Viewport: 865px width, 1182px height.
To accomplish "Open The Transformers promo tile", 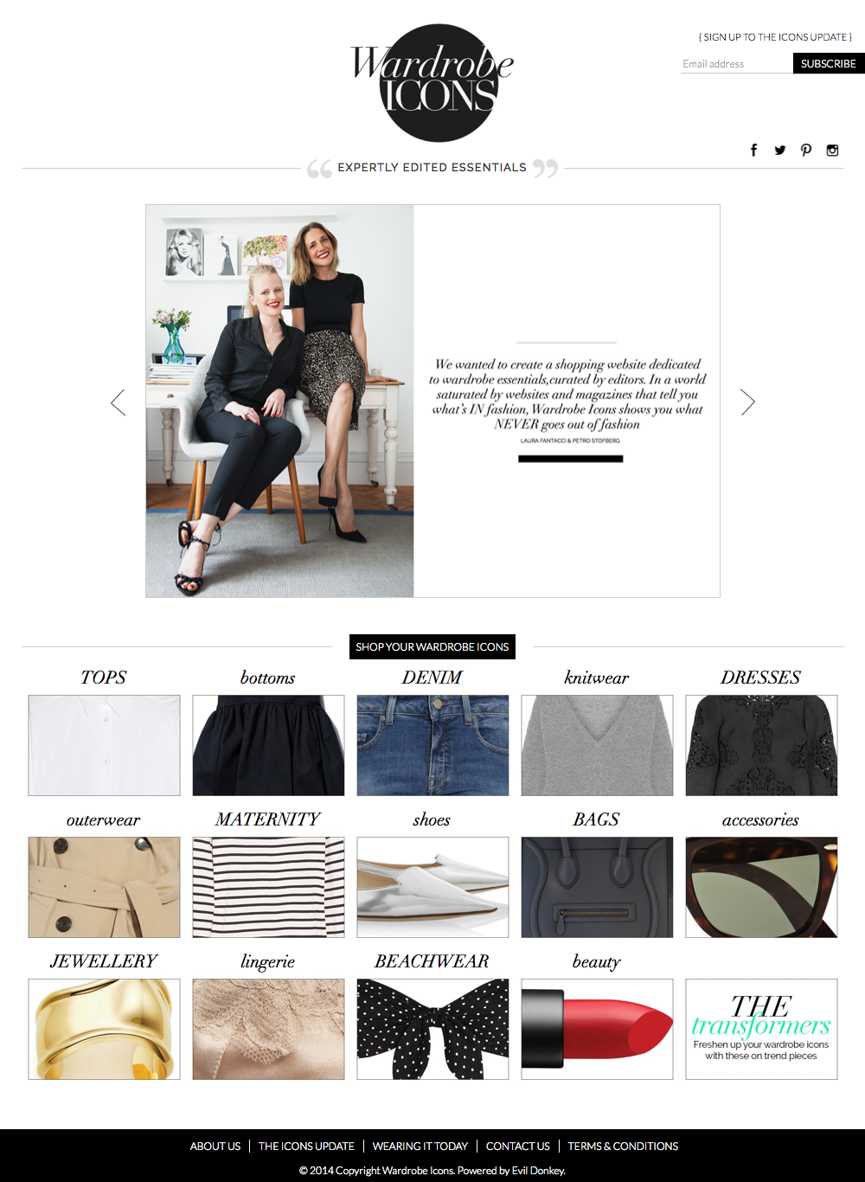I will 761,1029.
